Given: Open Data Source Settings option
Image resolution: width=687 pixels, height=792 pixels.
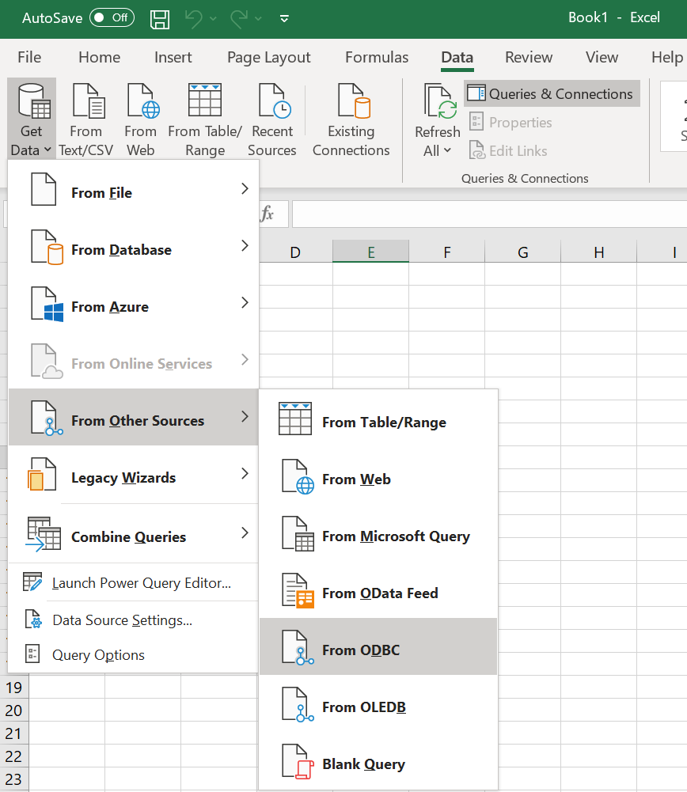Looking at the screenshot, I should click(133, 620).
